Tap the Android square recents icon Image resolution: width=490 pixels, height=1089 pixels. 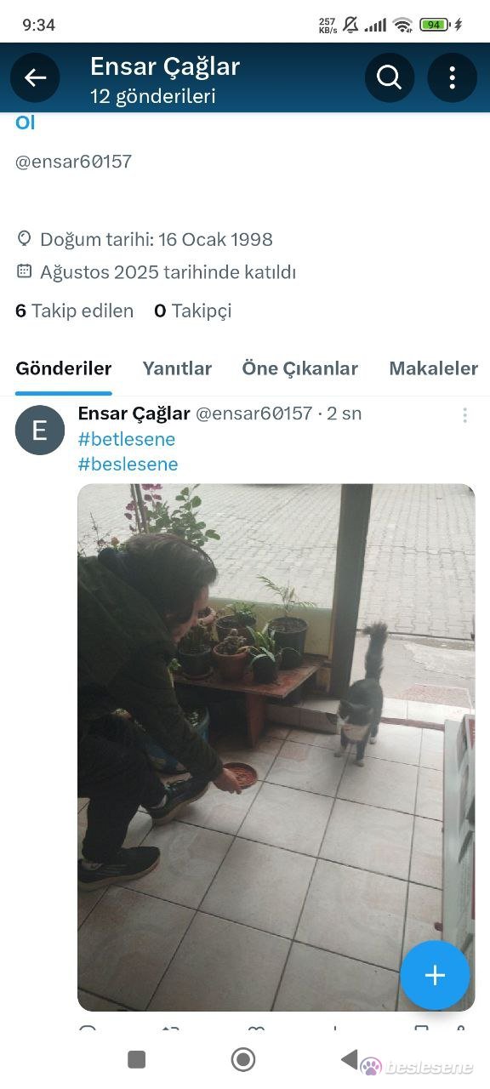point(136,1059)
